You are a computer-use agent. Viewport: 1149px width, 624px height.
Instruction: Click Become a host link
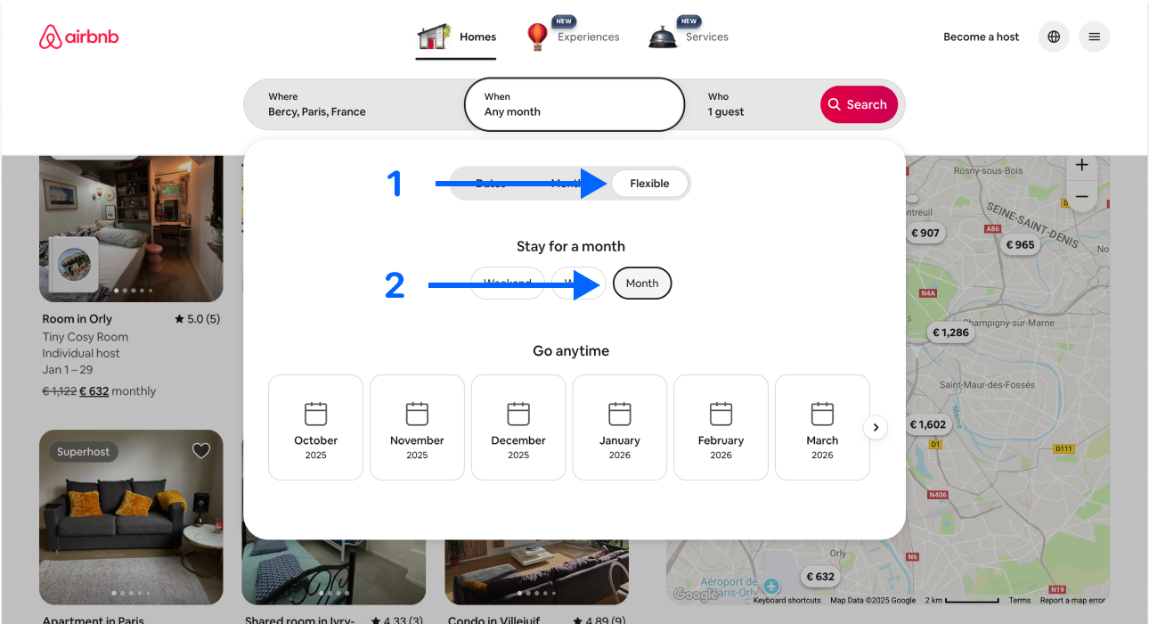[981, 37]
